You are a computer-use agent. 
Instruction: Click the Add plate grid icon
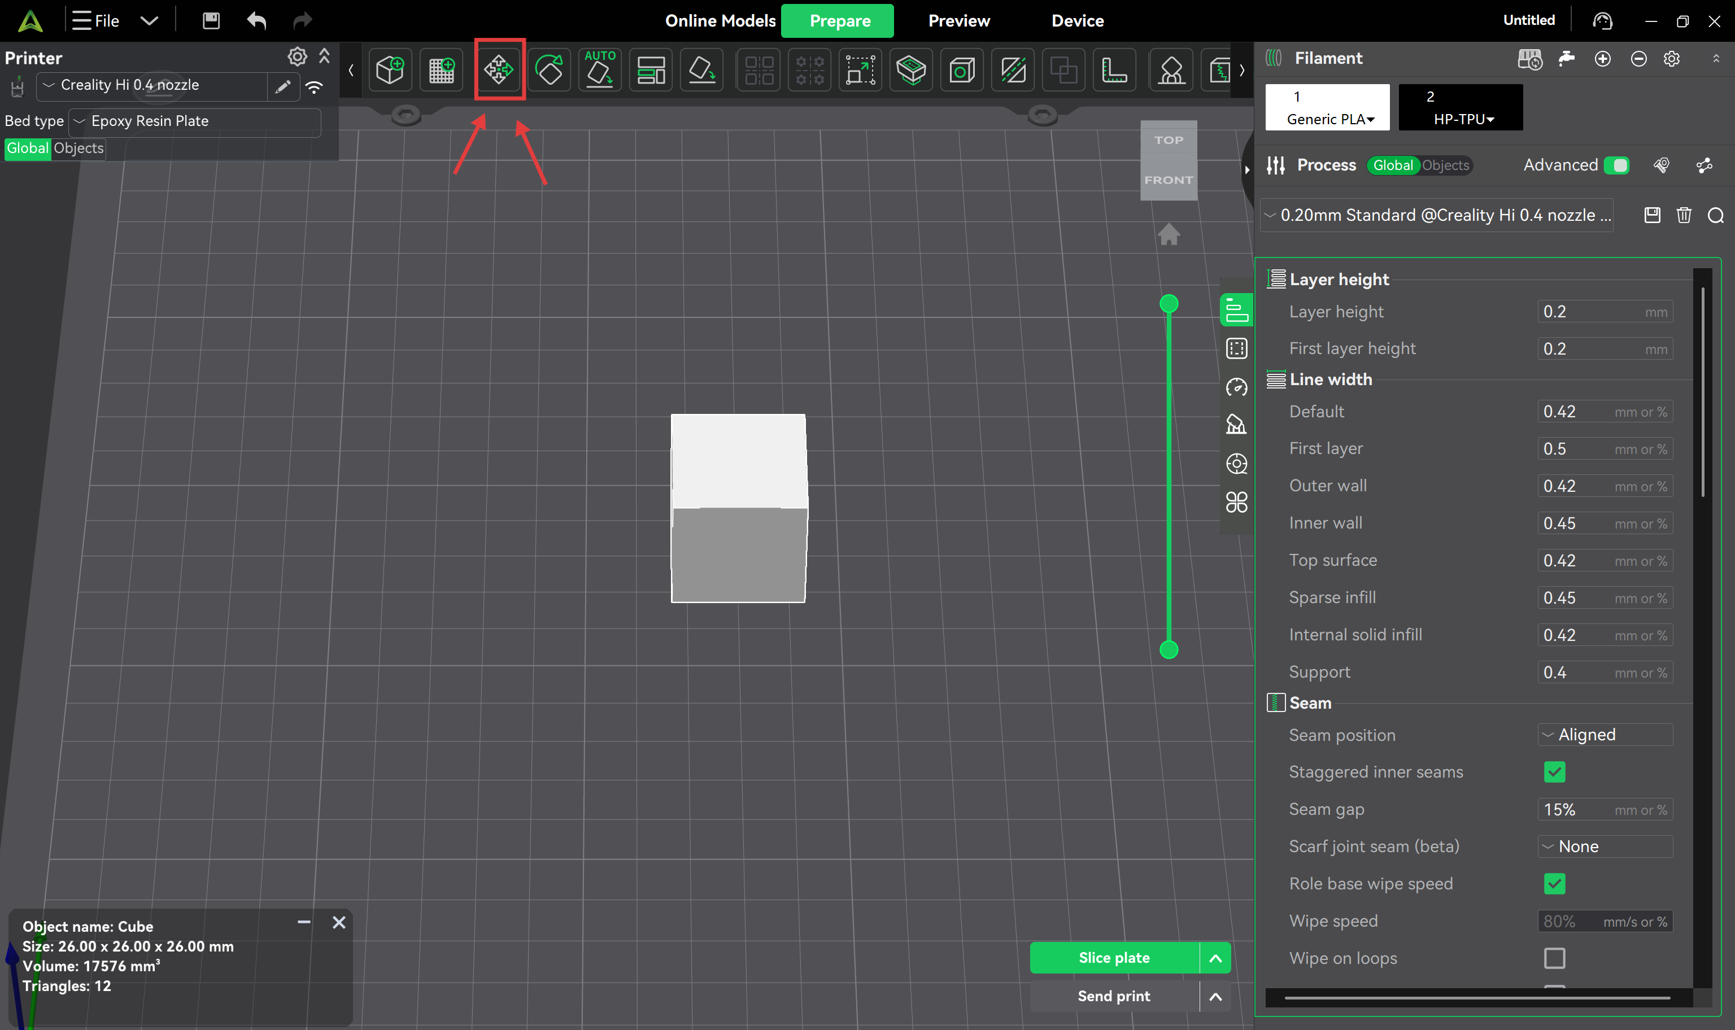442,69
